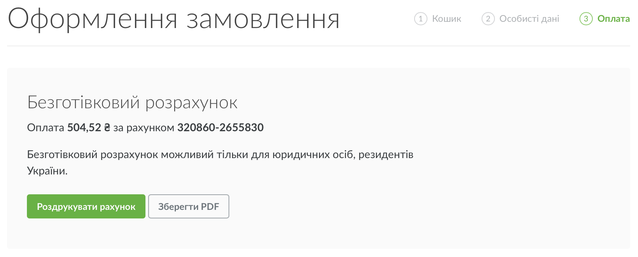Click the bold amount 504,52
Image resolution: width=638 pixels, height=257 pixels.
[x=84, y=128]
